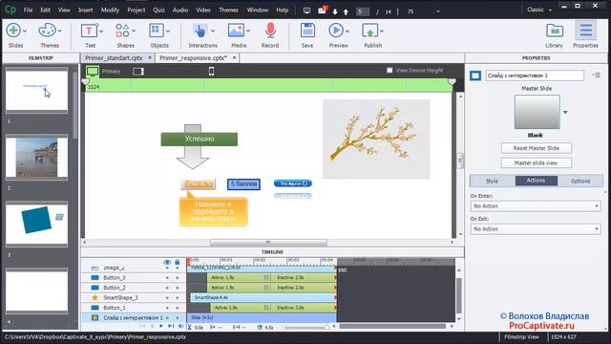611x344 pixels.
Task: Open the Media tool
Action: point(236,31)
